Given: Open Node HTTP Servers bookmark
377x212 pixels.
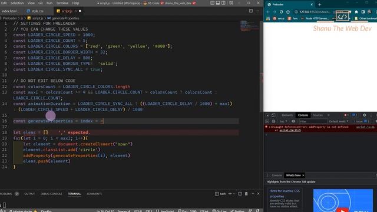Looking at the screenshot, I should (315, 18).
